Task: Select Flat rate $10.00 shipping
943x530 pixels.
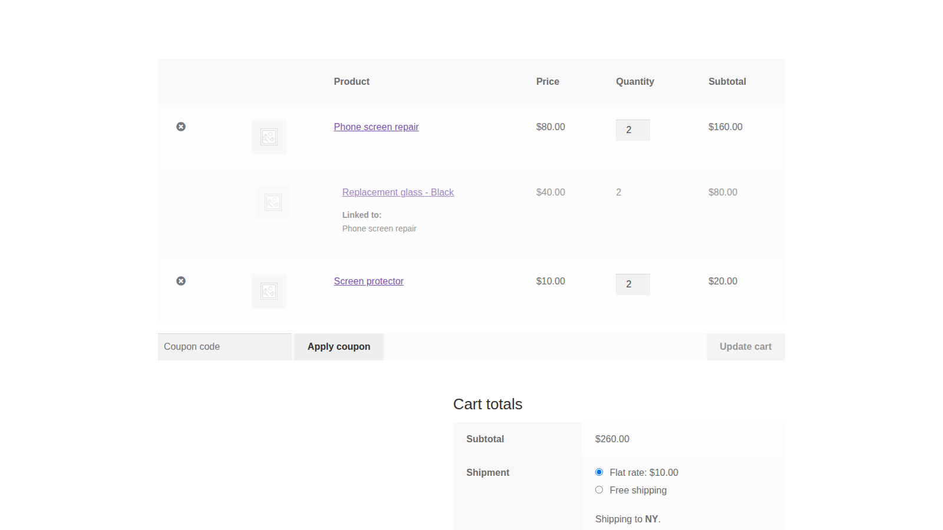Action: tap(599, 472)
